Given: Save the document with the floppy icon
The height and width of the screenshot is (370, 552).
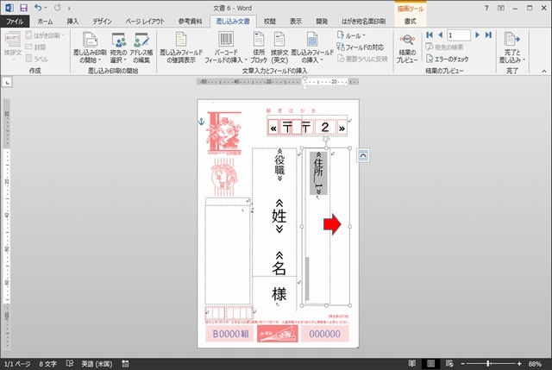Looking at the screenshot, I should point(23,8).
